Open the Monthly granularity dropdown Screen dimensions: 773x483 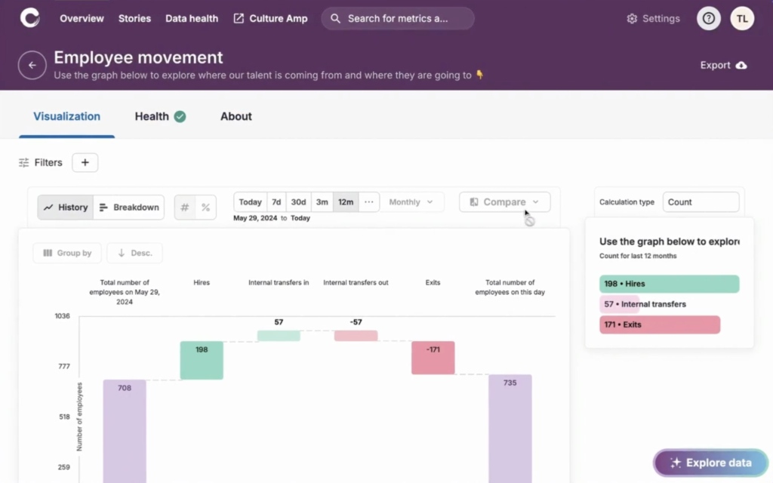[x=411, y=202]
